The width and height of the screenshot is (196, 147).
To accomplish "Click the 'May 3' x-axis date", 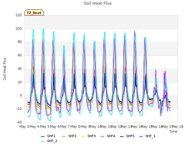I will click(x=24, y=126).
